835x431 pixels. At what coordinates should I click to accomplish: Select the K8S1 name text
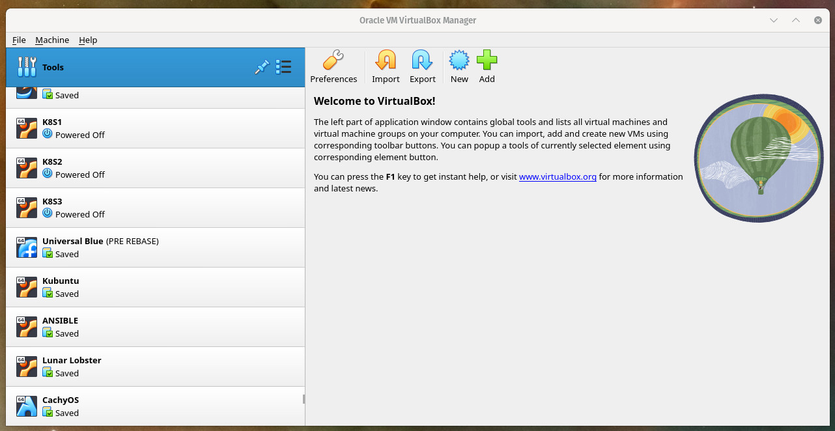pos(52,122)
